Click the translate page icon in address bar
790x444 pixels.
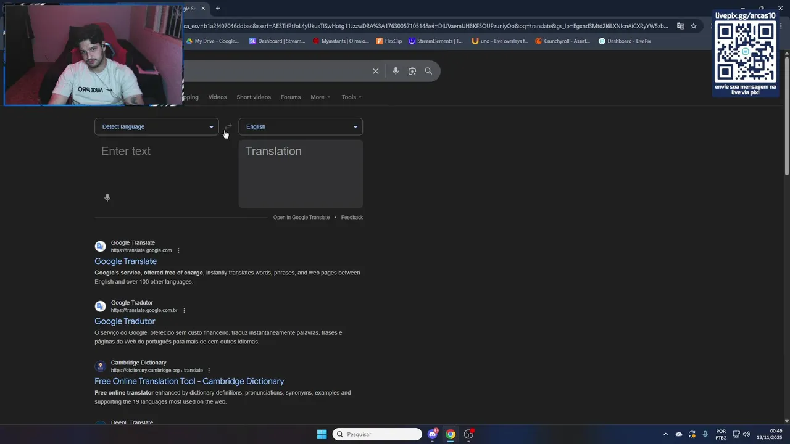tap(680, 26)
